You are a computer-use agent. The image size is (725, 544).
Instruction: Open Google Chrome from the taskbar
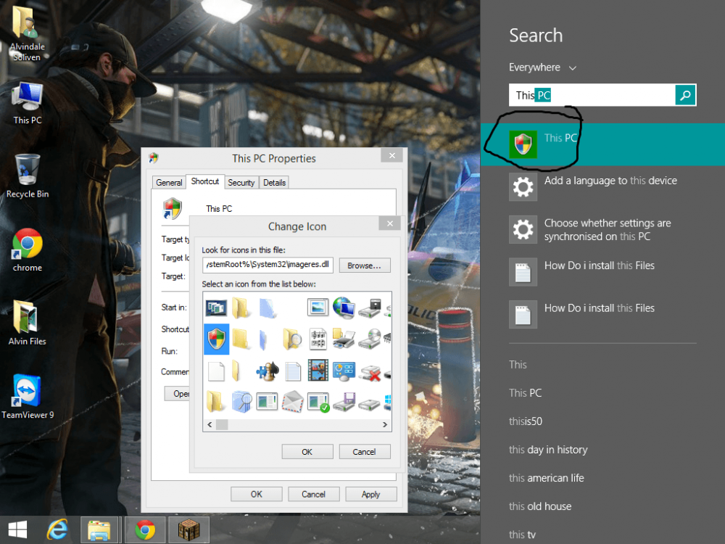coord(145,529)
